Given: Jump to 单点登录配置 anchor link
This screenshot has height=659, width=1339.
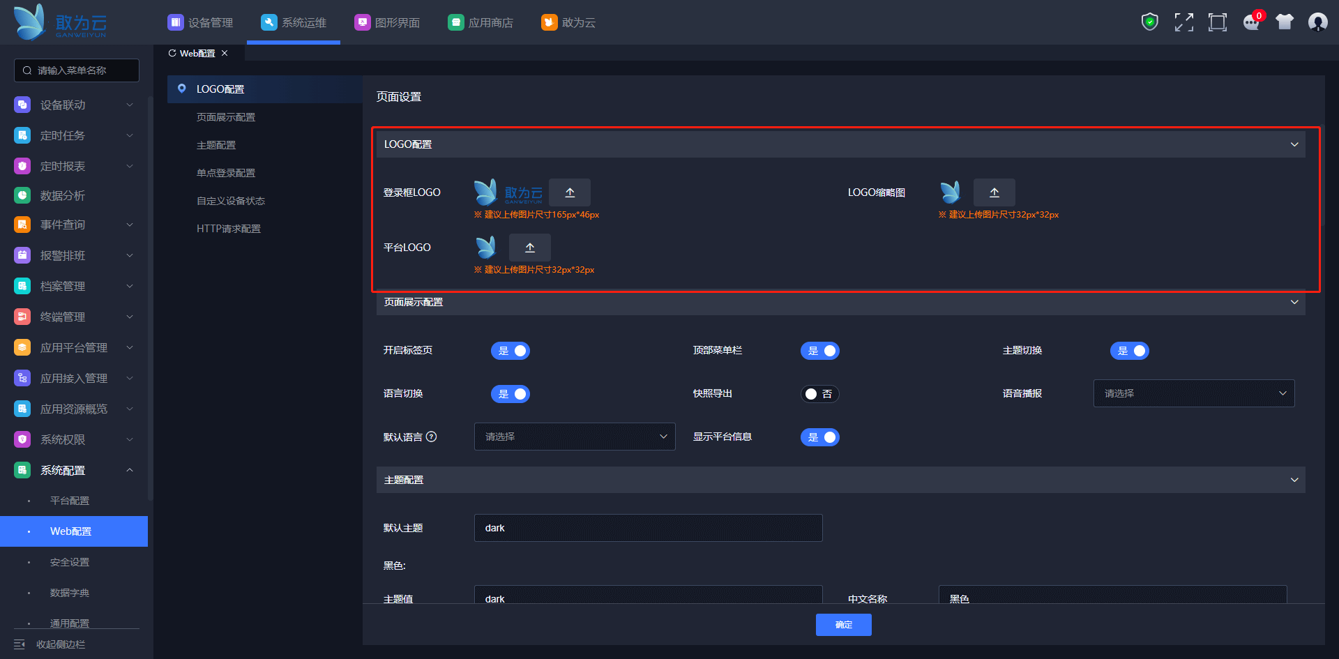Looking at the screenshot, I should pos(226,173).
